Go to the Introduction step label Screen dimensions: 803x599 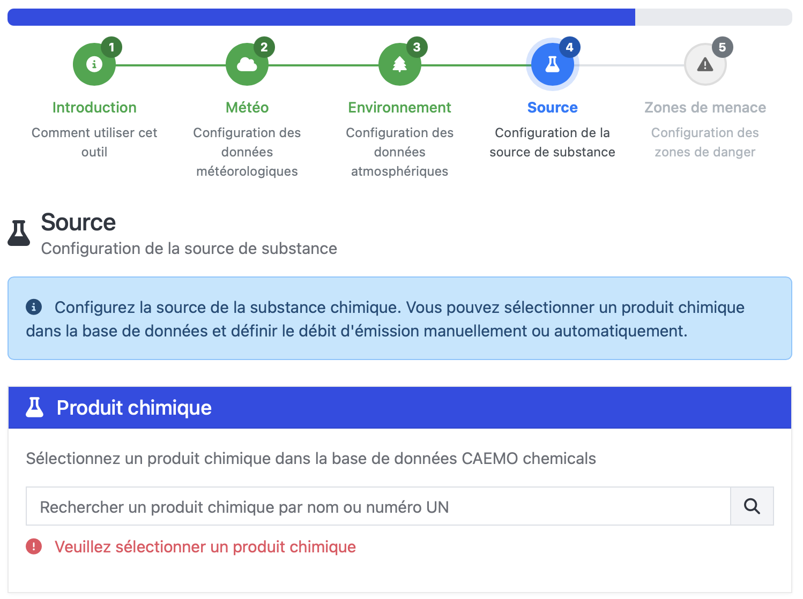tap(94, 108)
